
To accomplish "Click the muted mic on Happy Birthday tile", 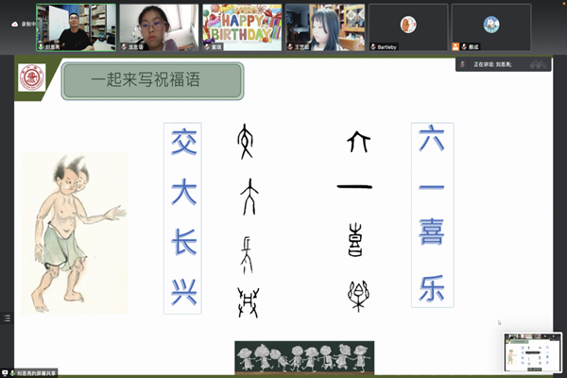I will click(207, 47).
